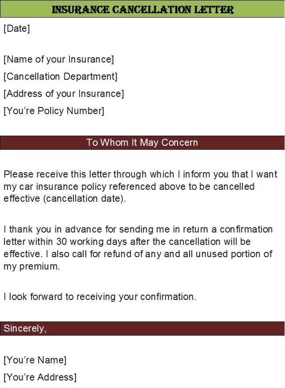Click the green header bar
The image size is (285, 388).
[142, 9]
